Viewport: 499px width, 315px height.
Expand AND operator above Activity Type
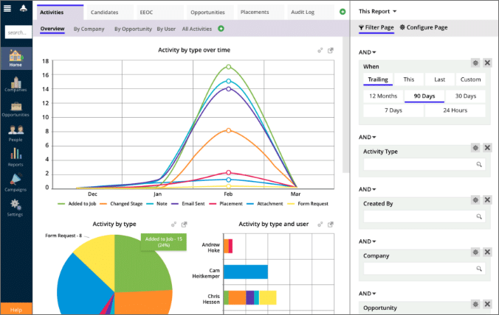[368, 138]
